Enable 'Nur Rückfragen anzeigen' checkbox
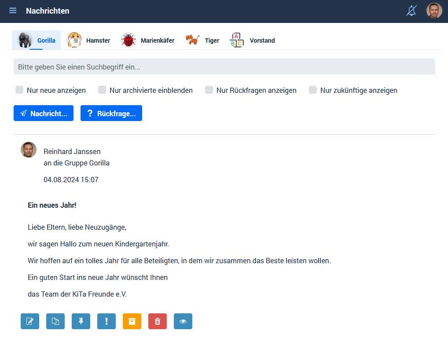 point(209,90)
